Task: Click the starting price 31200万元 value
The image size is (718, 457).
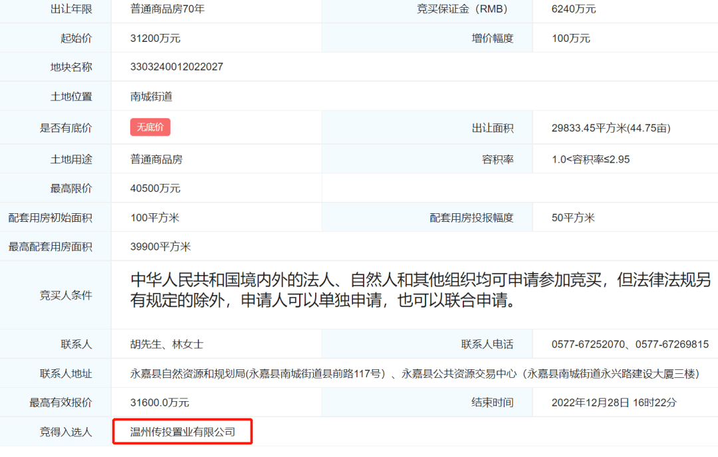Action: coord(156,39)
